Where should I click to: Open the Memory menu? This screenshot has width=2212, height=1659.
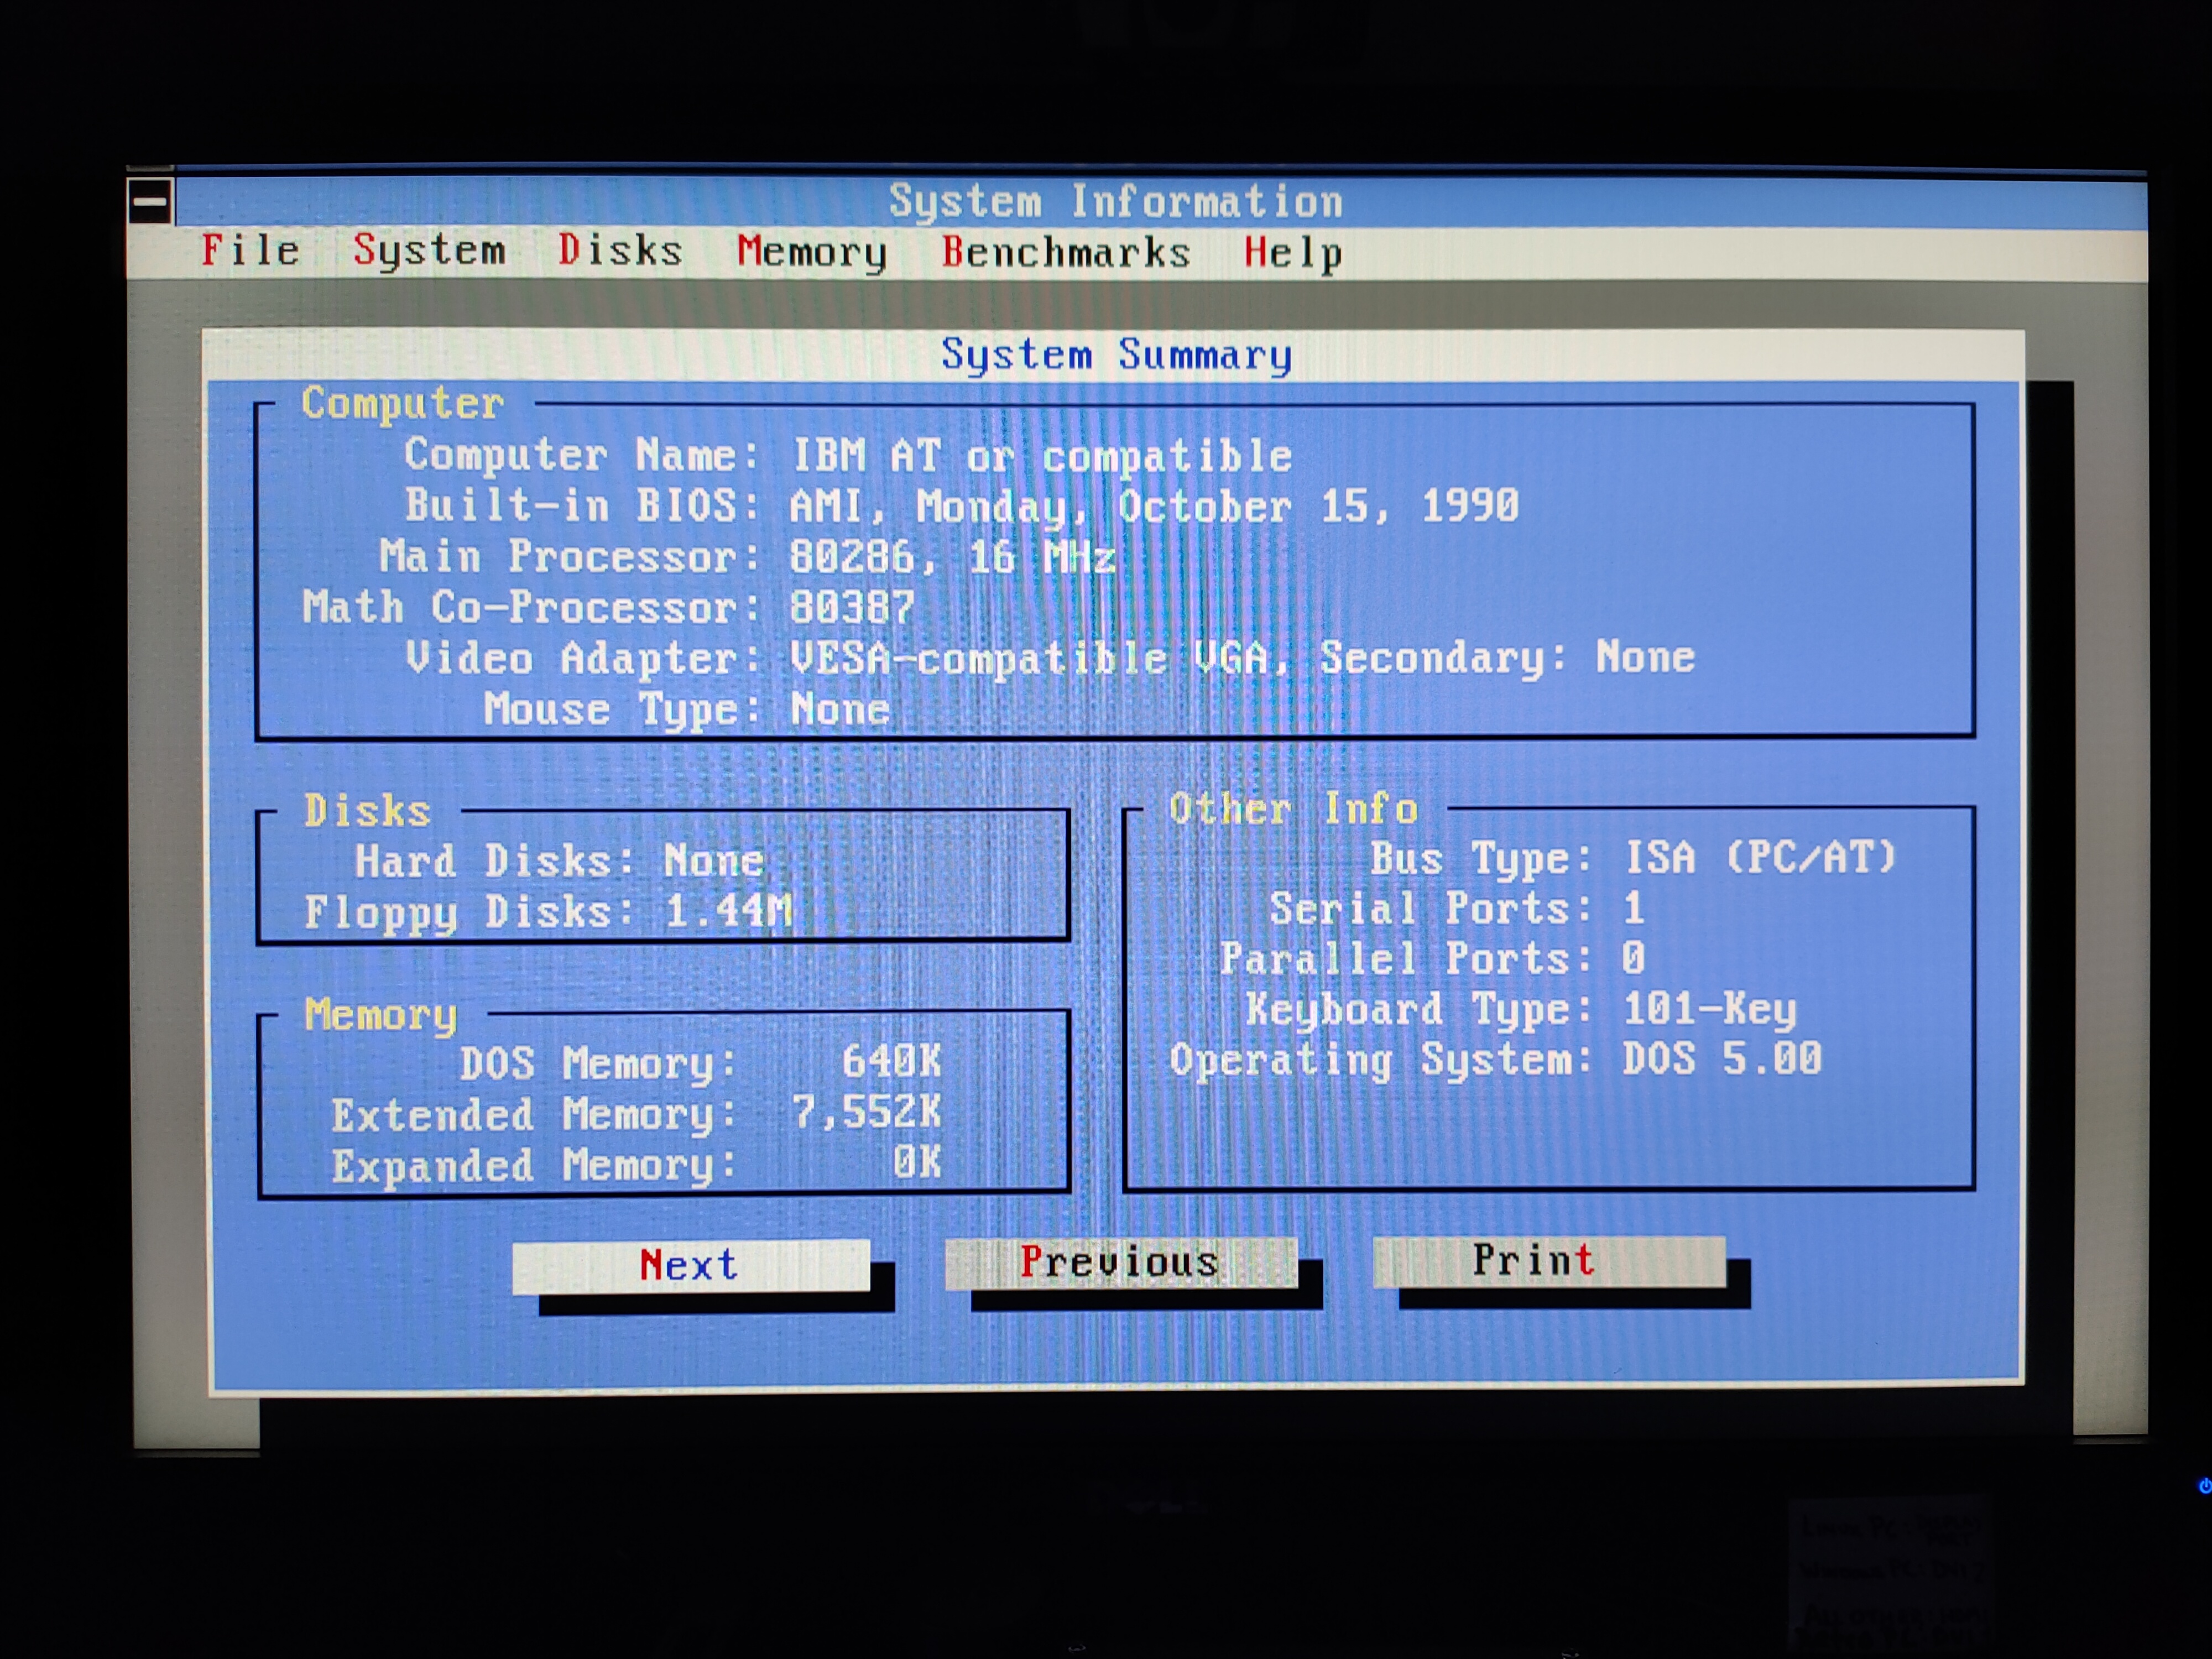tap(811, 252)
